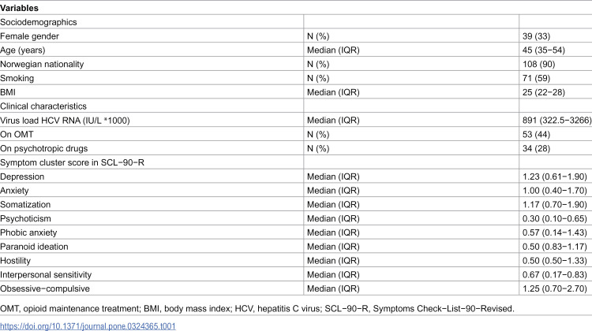
Task: Select the Variables column header
Action: (x=19, y=8)
